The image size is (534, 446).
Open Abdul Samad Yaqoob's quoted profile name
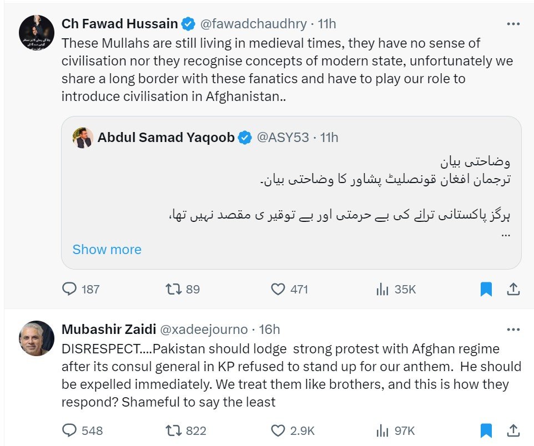(166, 138)
